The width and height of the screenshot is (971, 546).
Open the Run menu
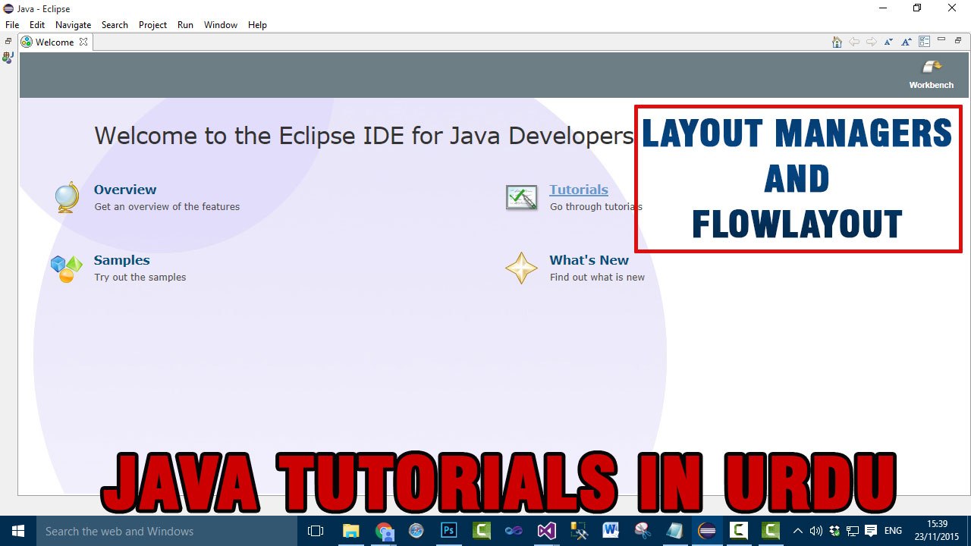pos(185,25)
